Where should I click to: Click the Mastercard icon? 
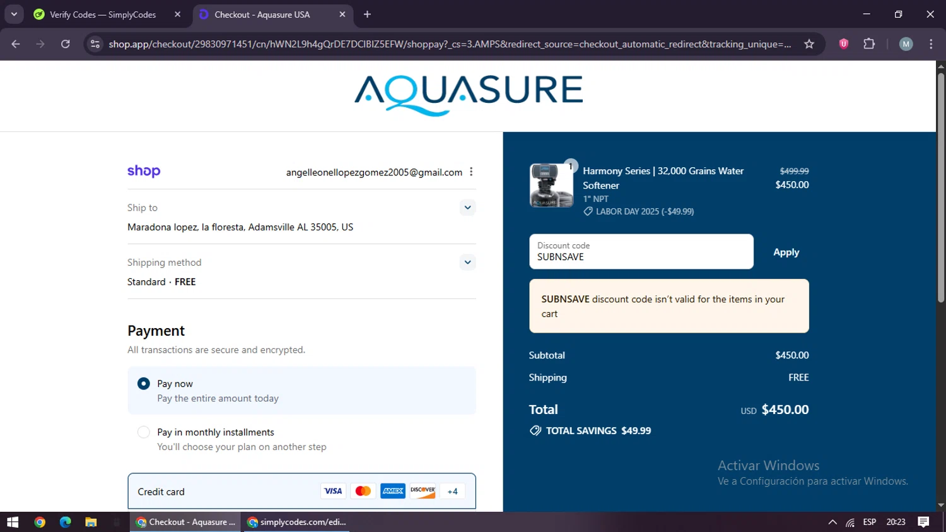[x=363, y=491]
